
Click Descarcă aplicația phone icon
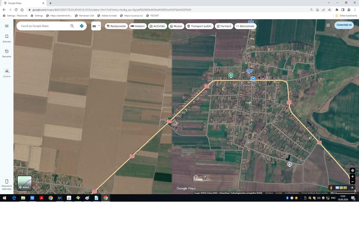[x=7, y=182]
